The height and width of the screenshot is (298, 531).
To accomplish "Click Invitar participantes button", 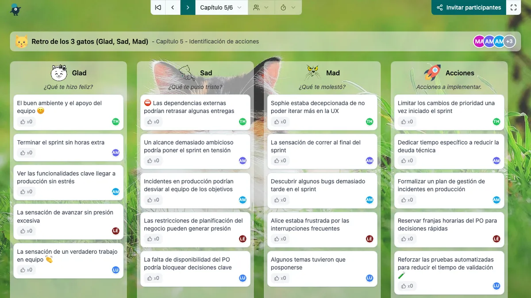I will tap(469, 8).
